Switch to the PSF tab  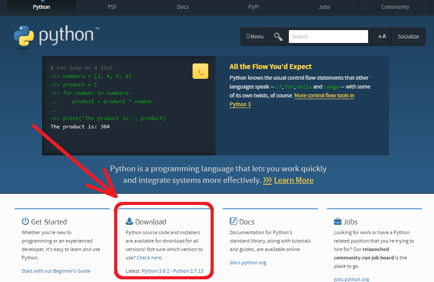pos(112,7)
